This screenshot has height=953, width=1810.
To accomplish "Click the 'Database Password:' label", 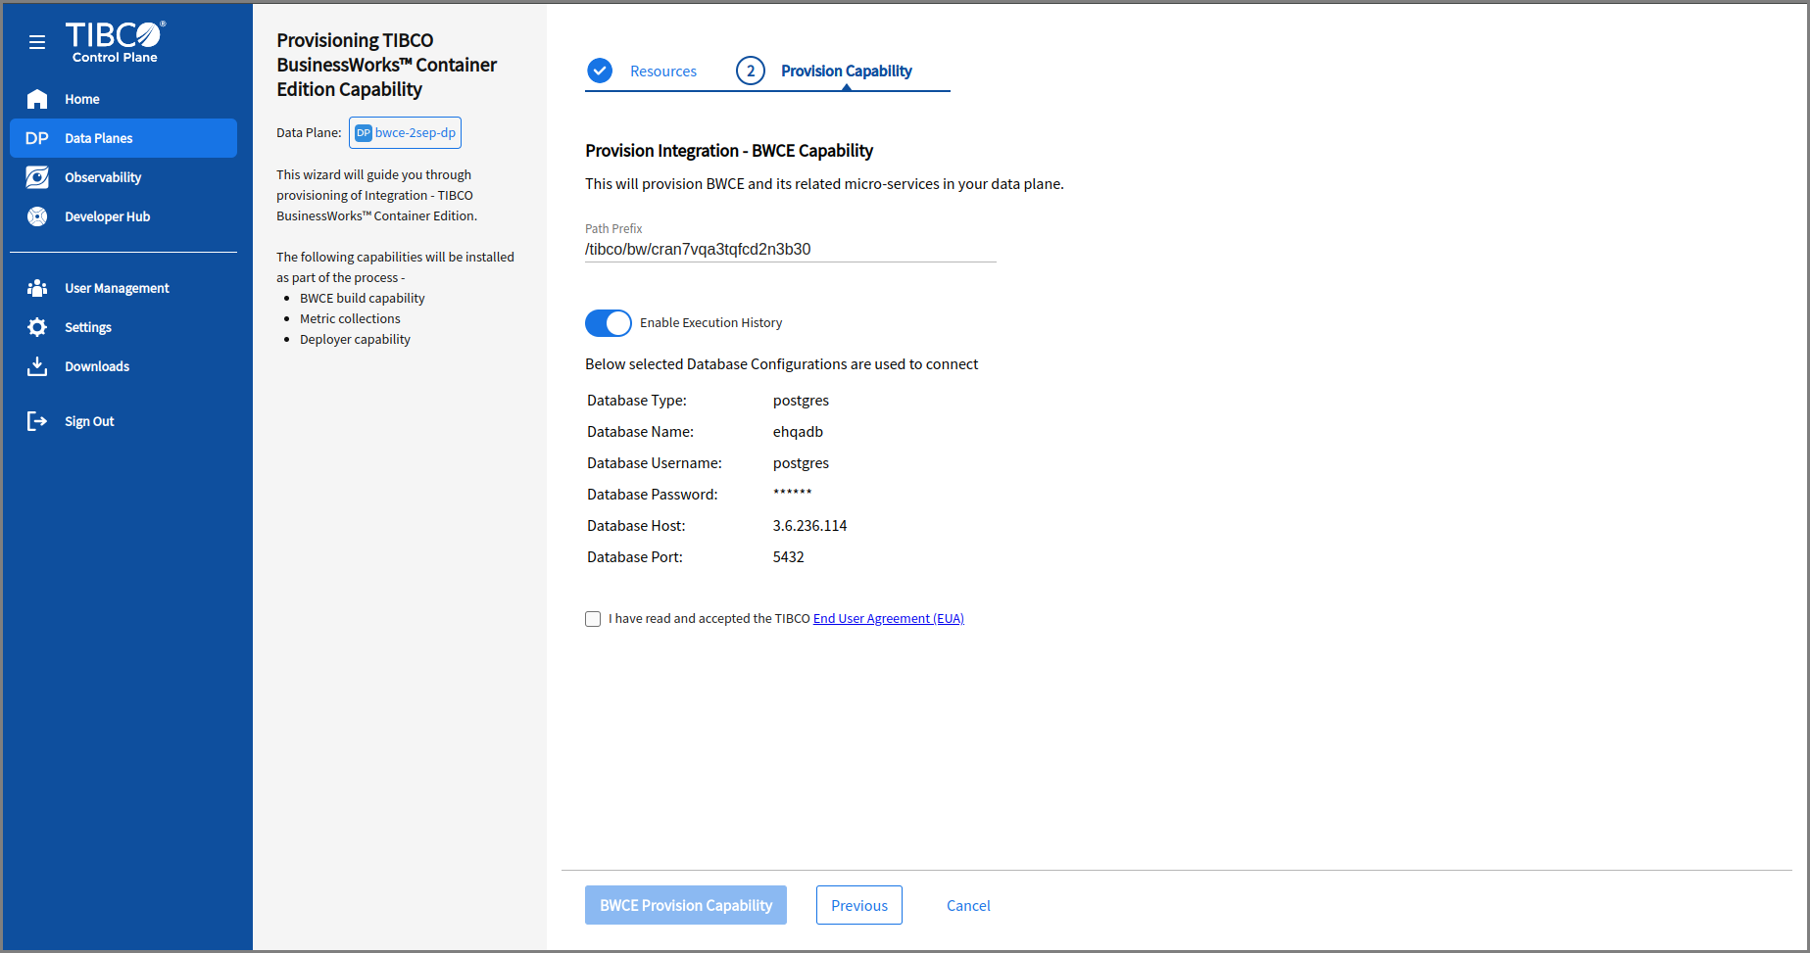I will pos(653,495).
